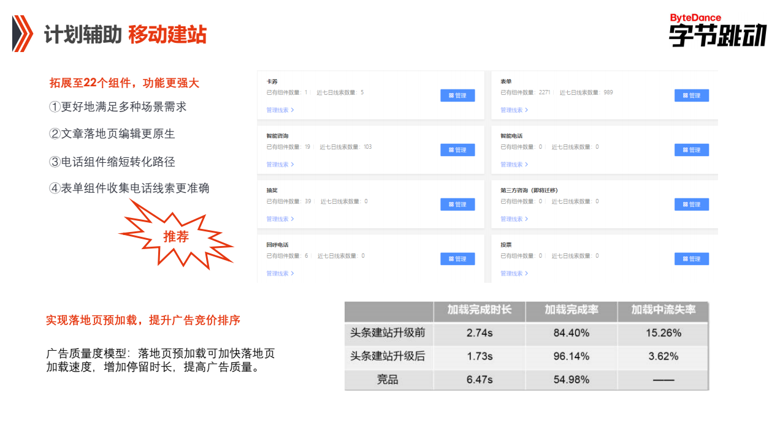
Task: Click the grid icon on 抽奖's 管理 button
Action: [452, 204]
